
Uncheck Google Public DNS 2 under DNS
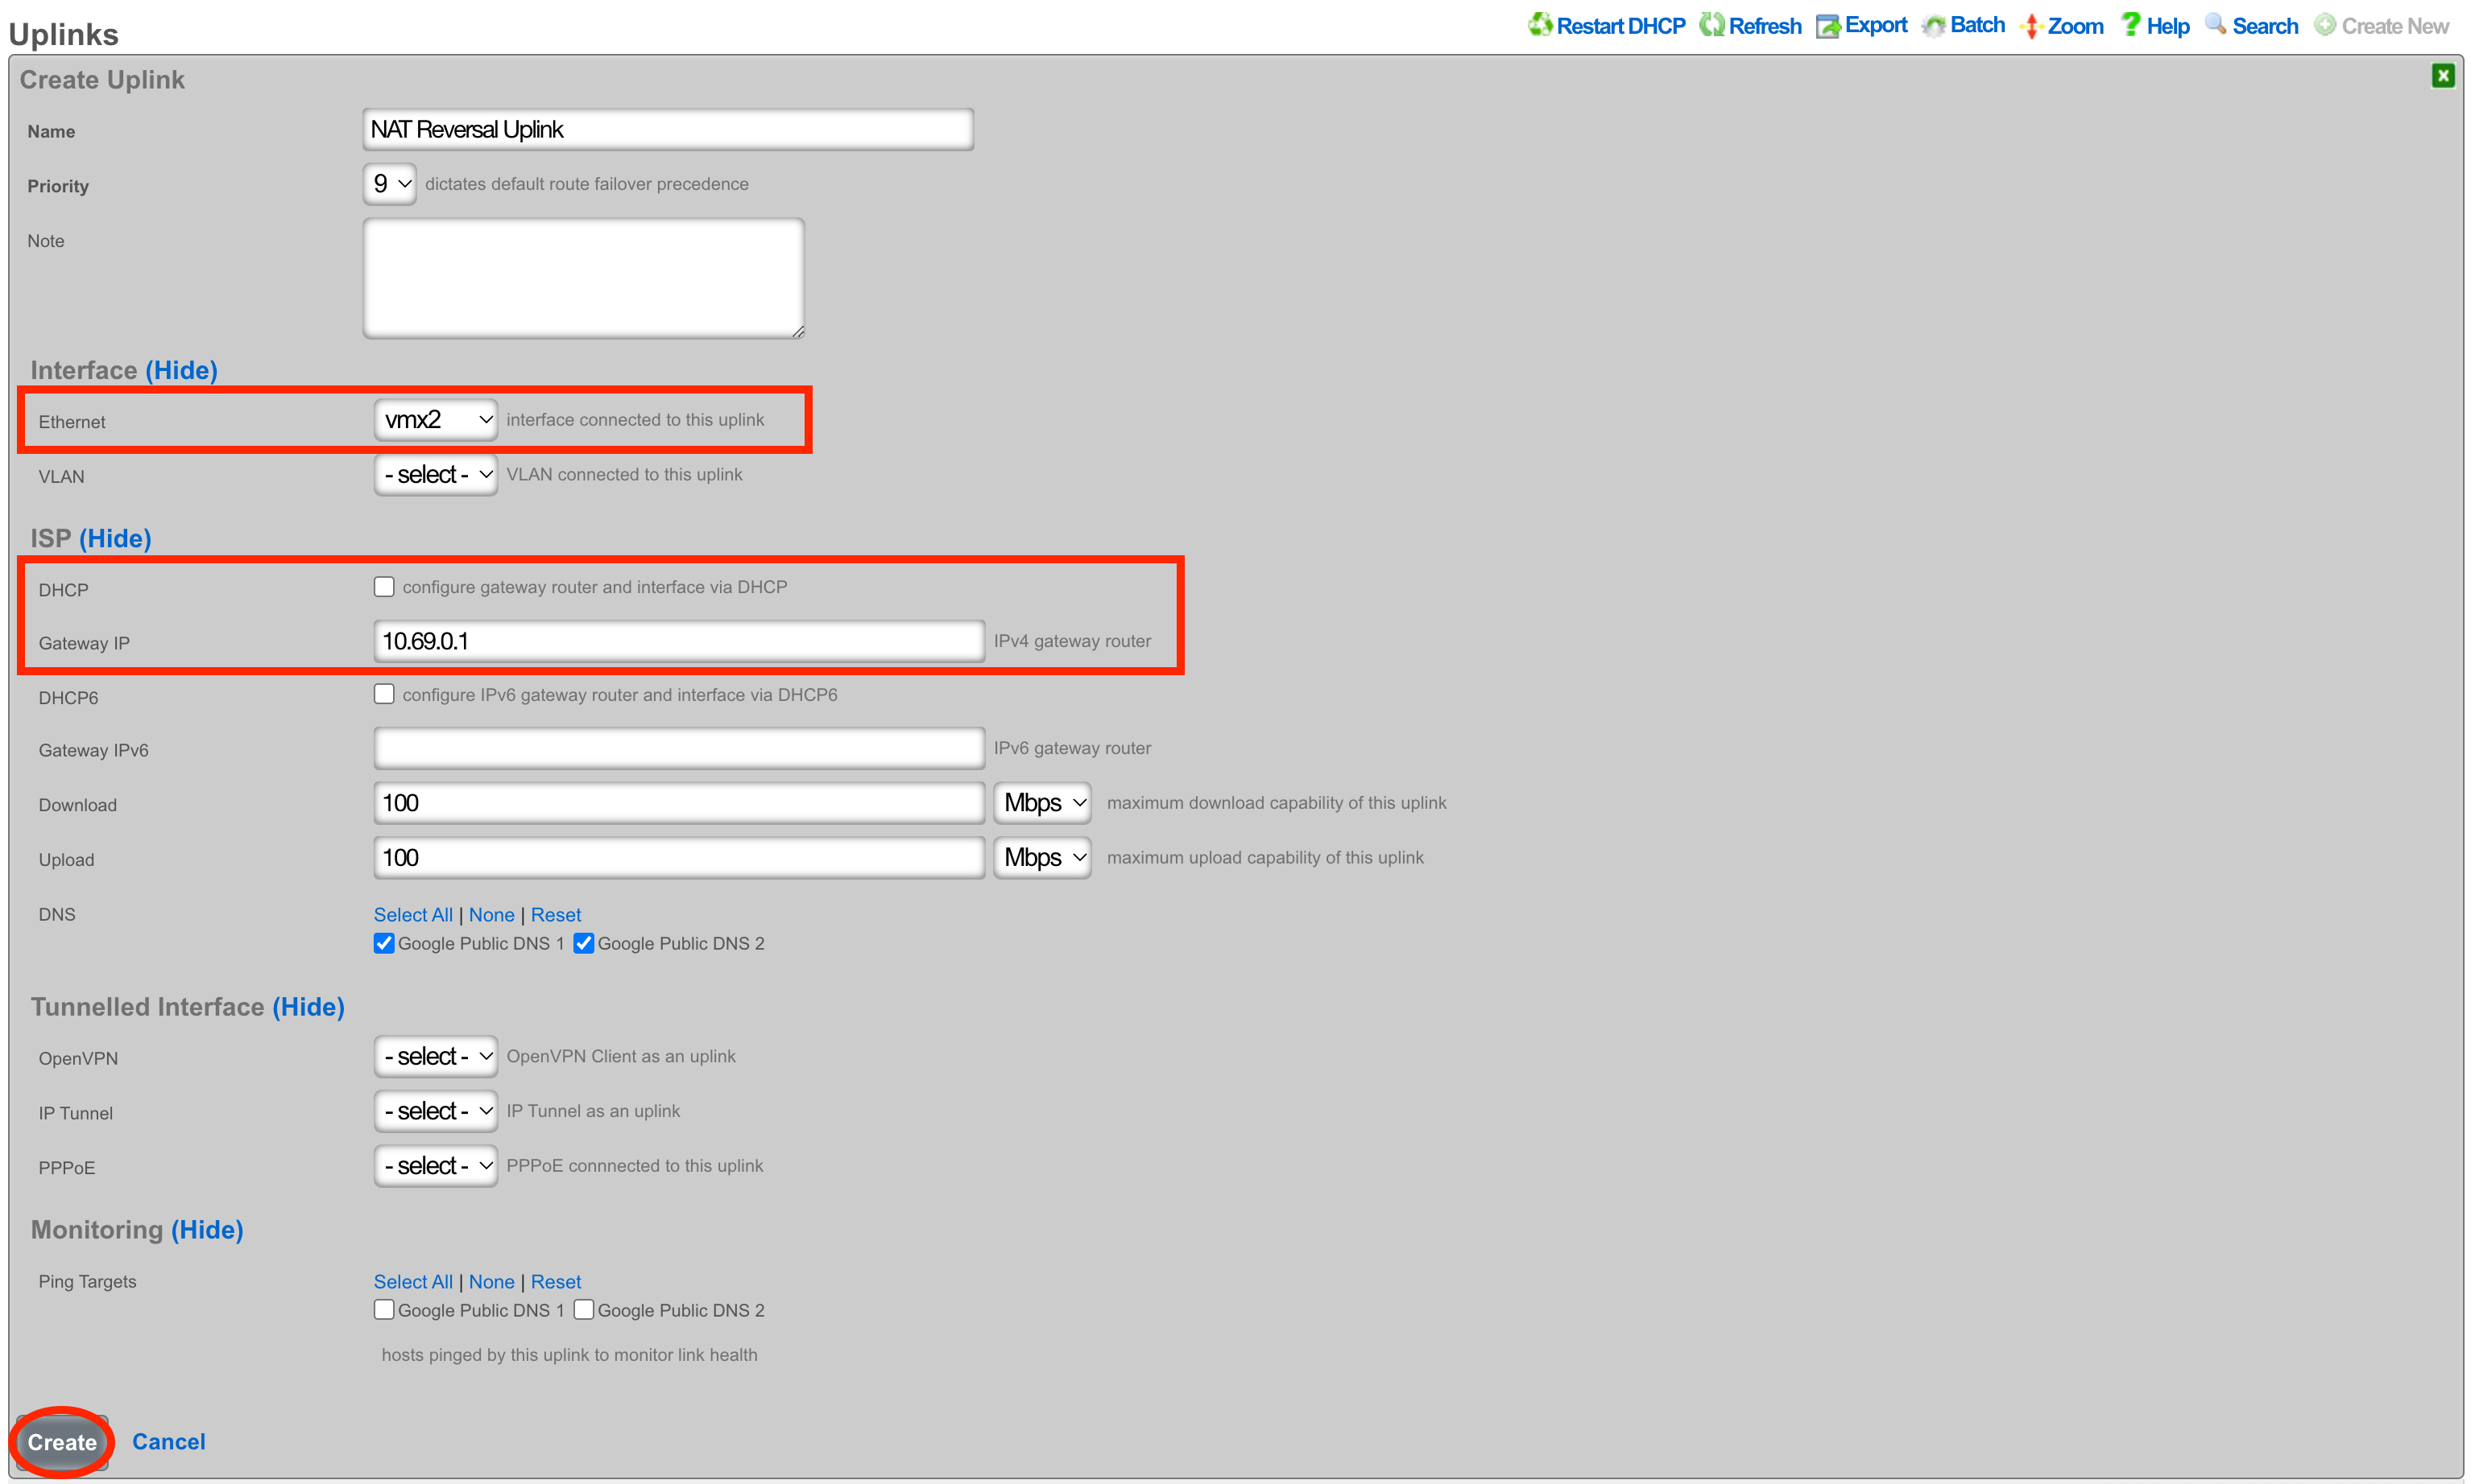(585, 943)
